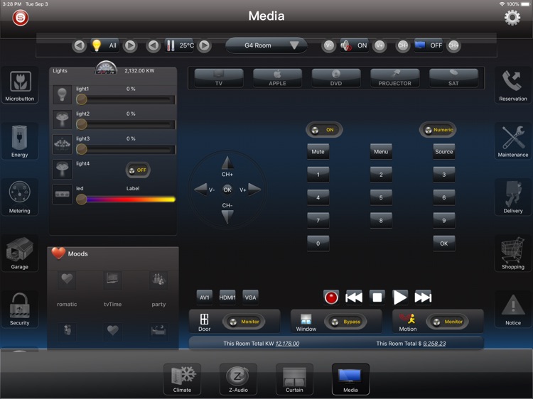The width and height of the screenshot is (533, 399).
Task: Open the Energy section
Action: 20,141
